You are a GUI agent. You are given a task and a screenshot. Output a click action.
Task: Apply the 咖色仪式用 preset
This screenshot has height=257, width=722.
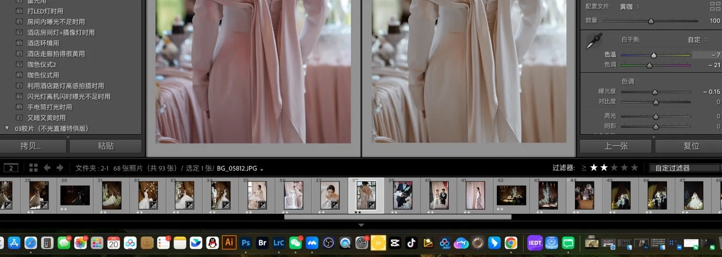[43, 76]
